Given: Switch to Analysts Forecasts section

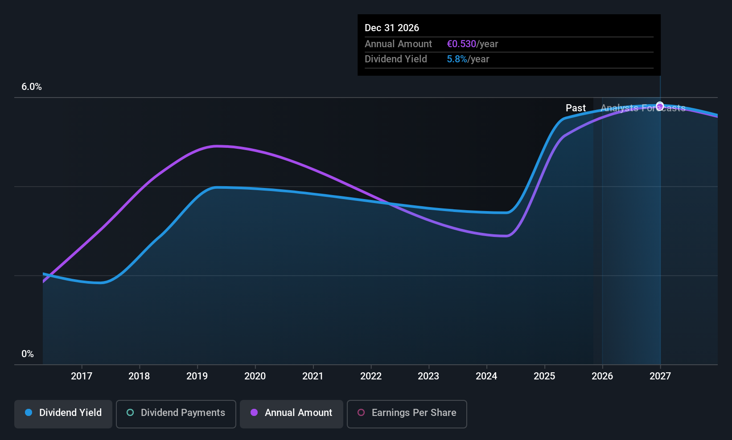Looking at the screenshot, I should 642,108.
